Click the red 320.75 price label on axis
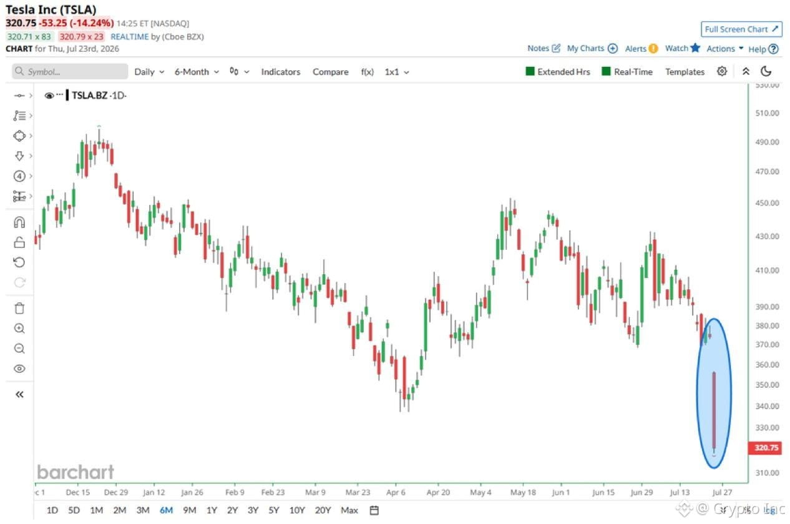The height and width of the screenshot is (524, 790). (x=766, y=448)
